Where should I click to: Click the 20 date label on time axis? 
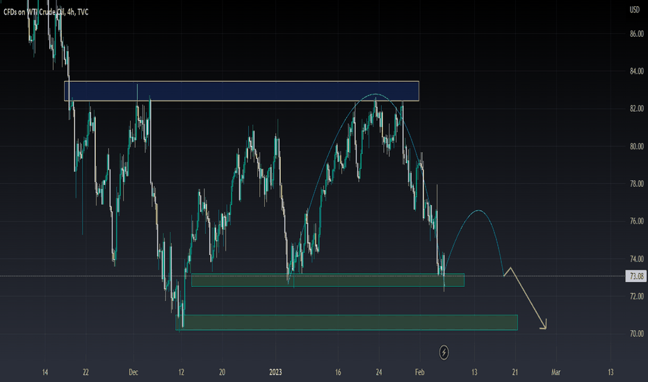(x=222, y=372)
